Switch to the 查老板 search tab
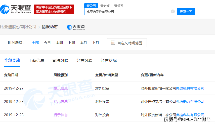Viewport: 215px width, 124px height. click(x=105, y=6)
